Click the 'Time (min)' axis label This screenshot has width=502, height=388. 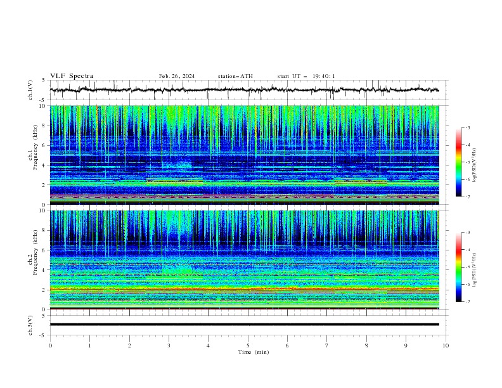[254, 352]
